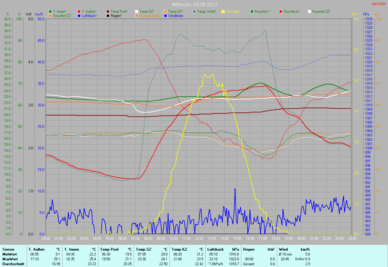Select the Sonnenschein legend label
388x267 pixels.
tap(150, 15)
